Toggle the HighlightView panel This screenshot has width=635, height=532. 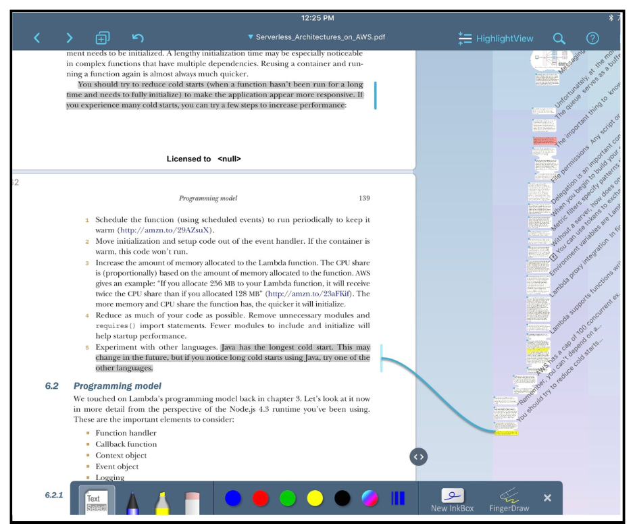(496, 38)
